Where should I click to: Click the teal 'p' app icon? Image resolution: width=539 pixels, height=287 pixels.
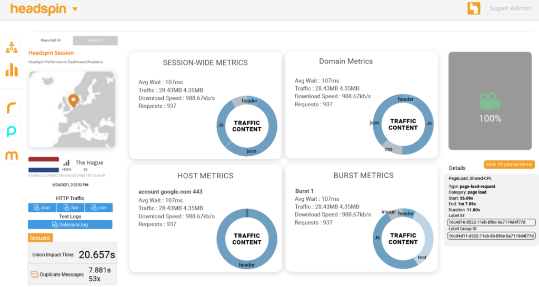11,131
